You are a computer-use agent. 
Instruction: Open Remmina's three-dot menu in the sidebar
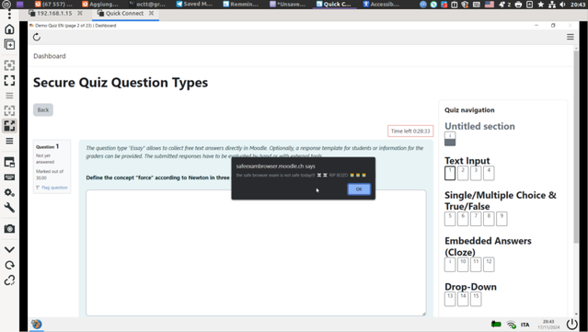coord(9,16)
